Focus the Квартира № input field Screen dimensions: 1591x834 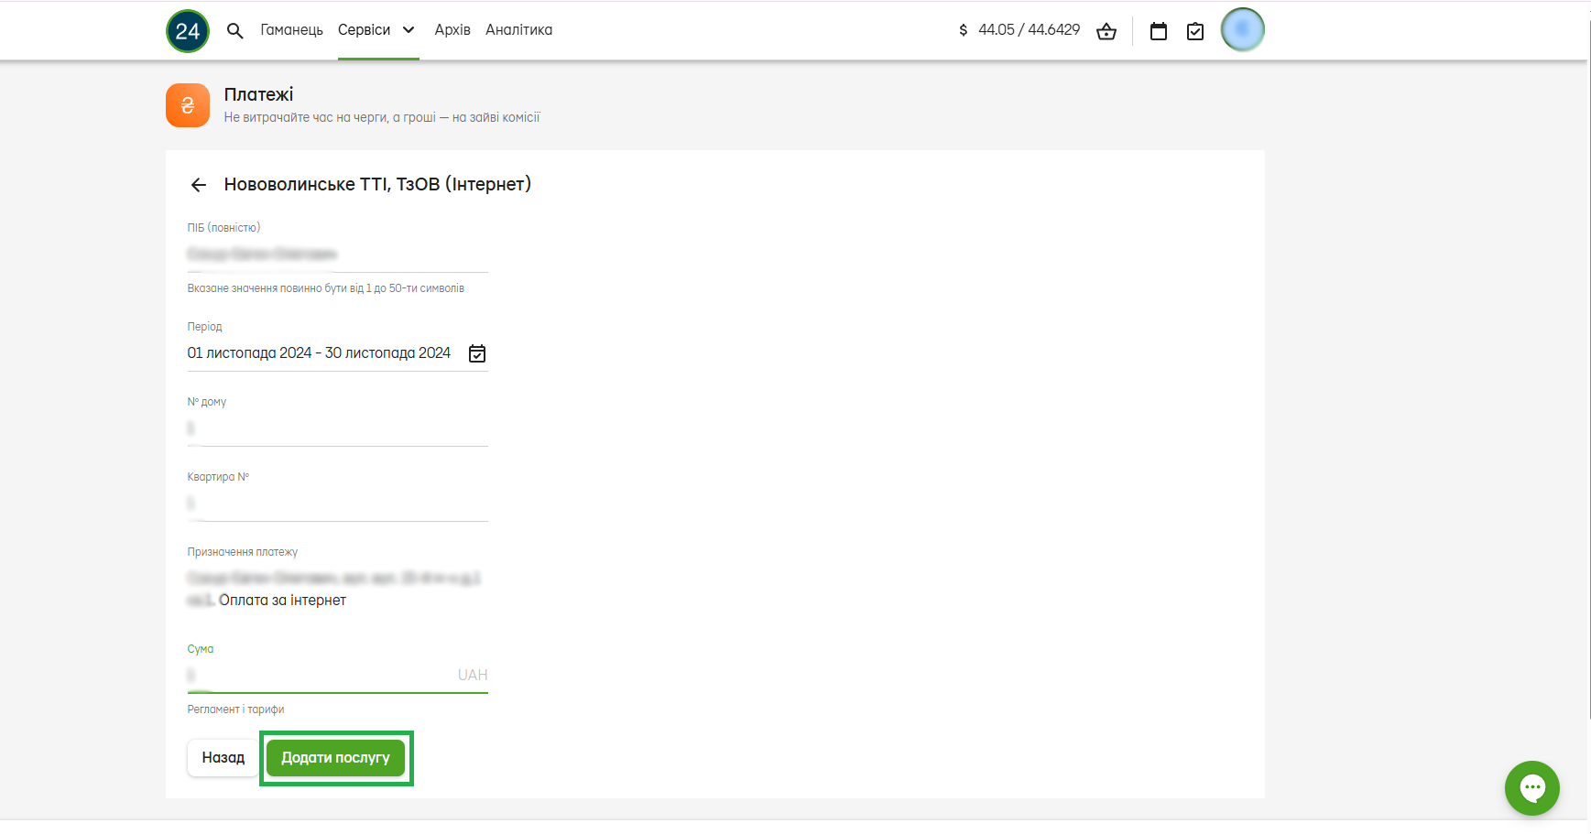coord(338,504)
